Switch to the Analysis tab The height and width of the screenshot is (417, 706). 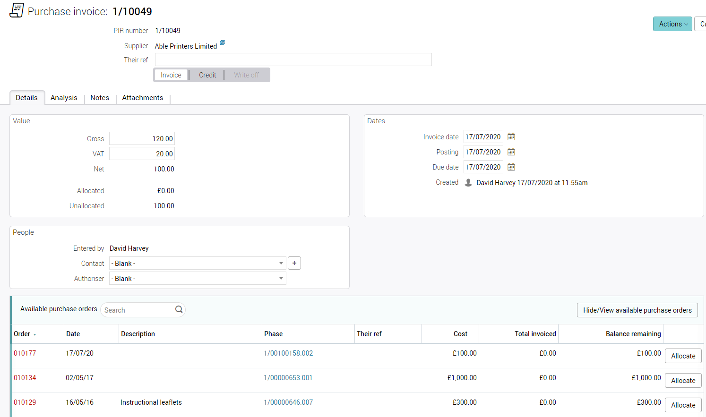[x=64, y=98]
